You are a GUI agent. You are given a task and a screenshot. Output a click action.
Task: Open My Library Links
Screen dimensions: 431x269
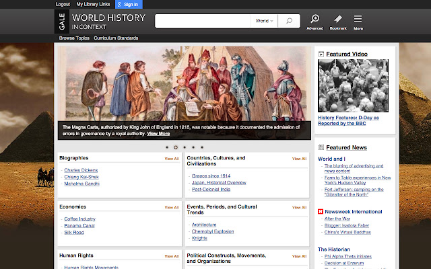pos(95,4)
